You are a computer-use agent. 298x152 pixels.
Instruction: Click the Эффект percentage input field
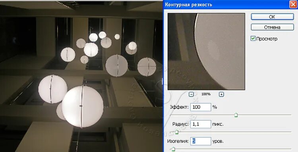pos(201,107)
